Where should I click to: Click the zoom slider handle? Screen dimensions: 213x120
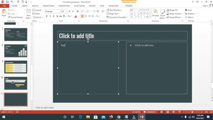pyautogui.click(x=192, y=112)
